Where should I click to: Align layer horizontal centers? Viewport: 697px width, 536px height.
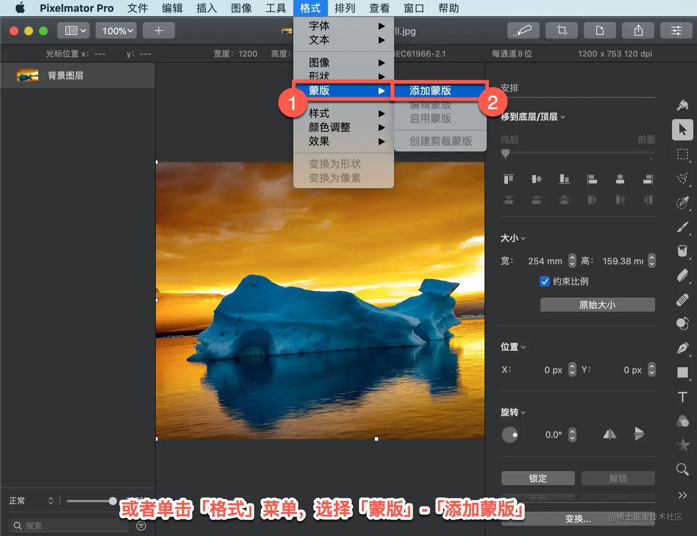point(620,179)
